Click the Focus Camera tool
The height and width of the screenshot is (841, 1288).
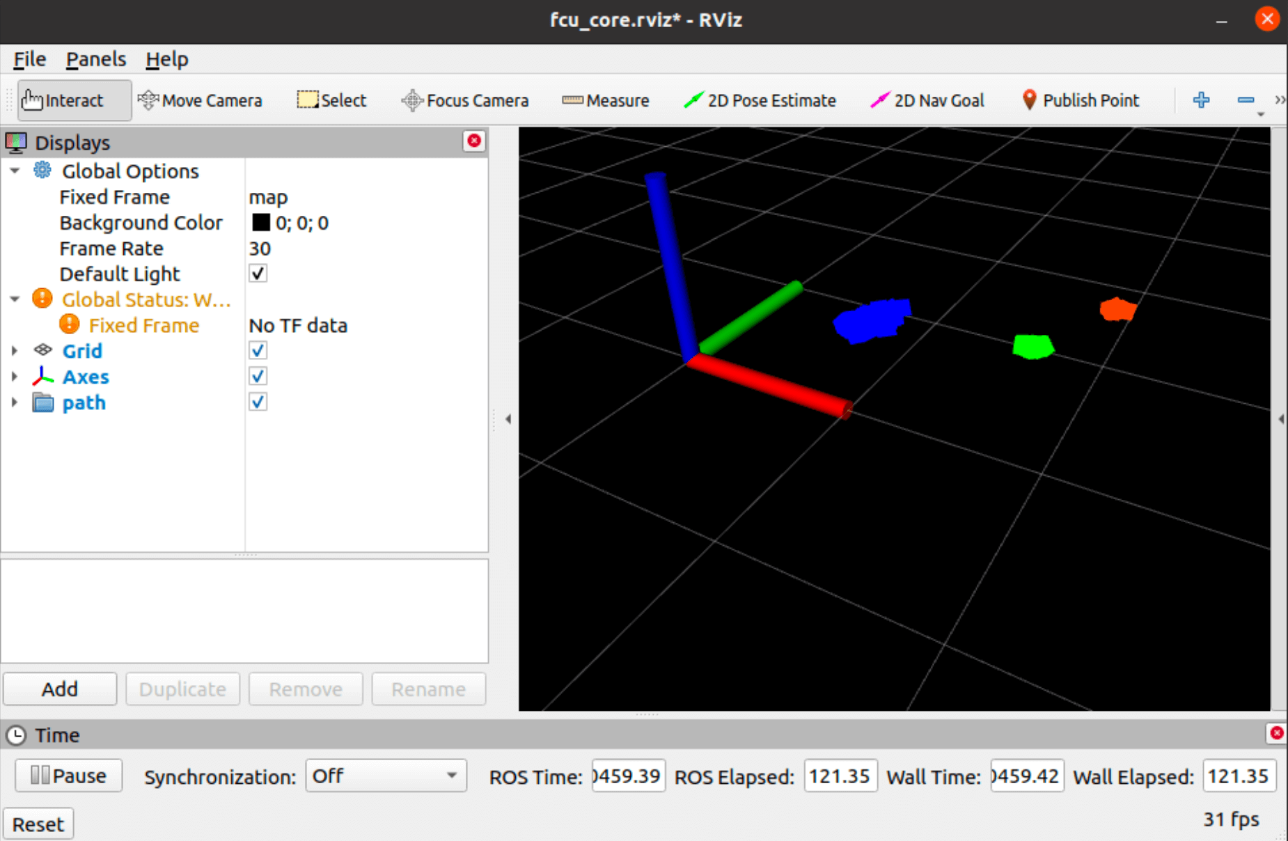click(465, 101)
